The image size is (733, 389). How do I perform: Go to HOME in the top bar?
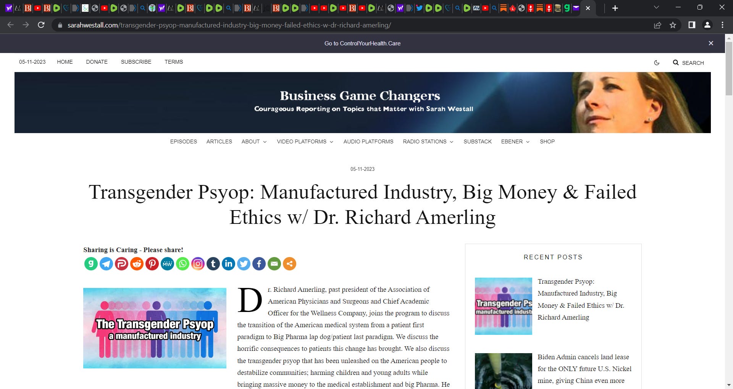[x=65, y=62]
